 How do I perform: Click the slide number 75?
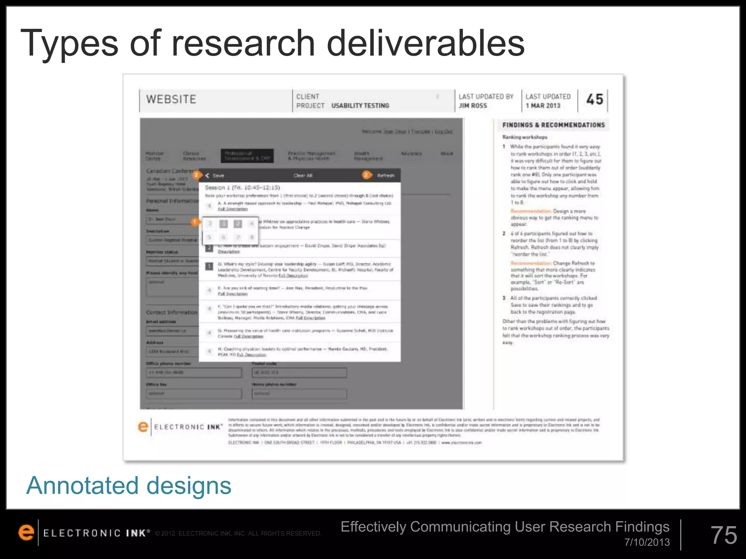tap(724, 535)
